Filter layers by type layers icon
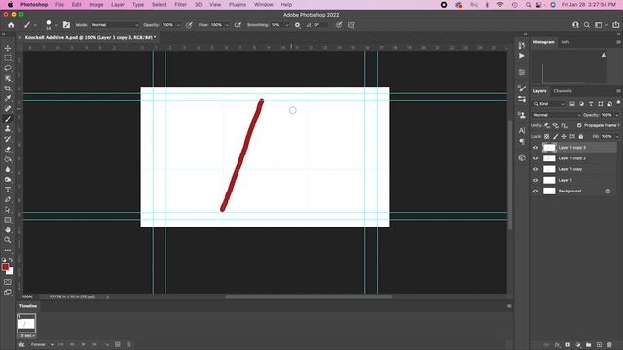This screenshot has height=350, width=623. [x=591, y=104]
